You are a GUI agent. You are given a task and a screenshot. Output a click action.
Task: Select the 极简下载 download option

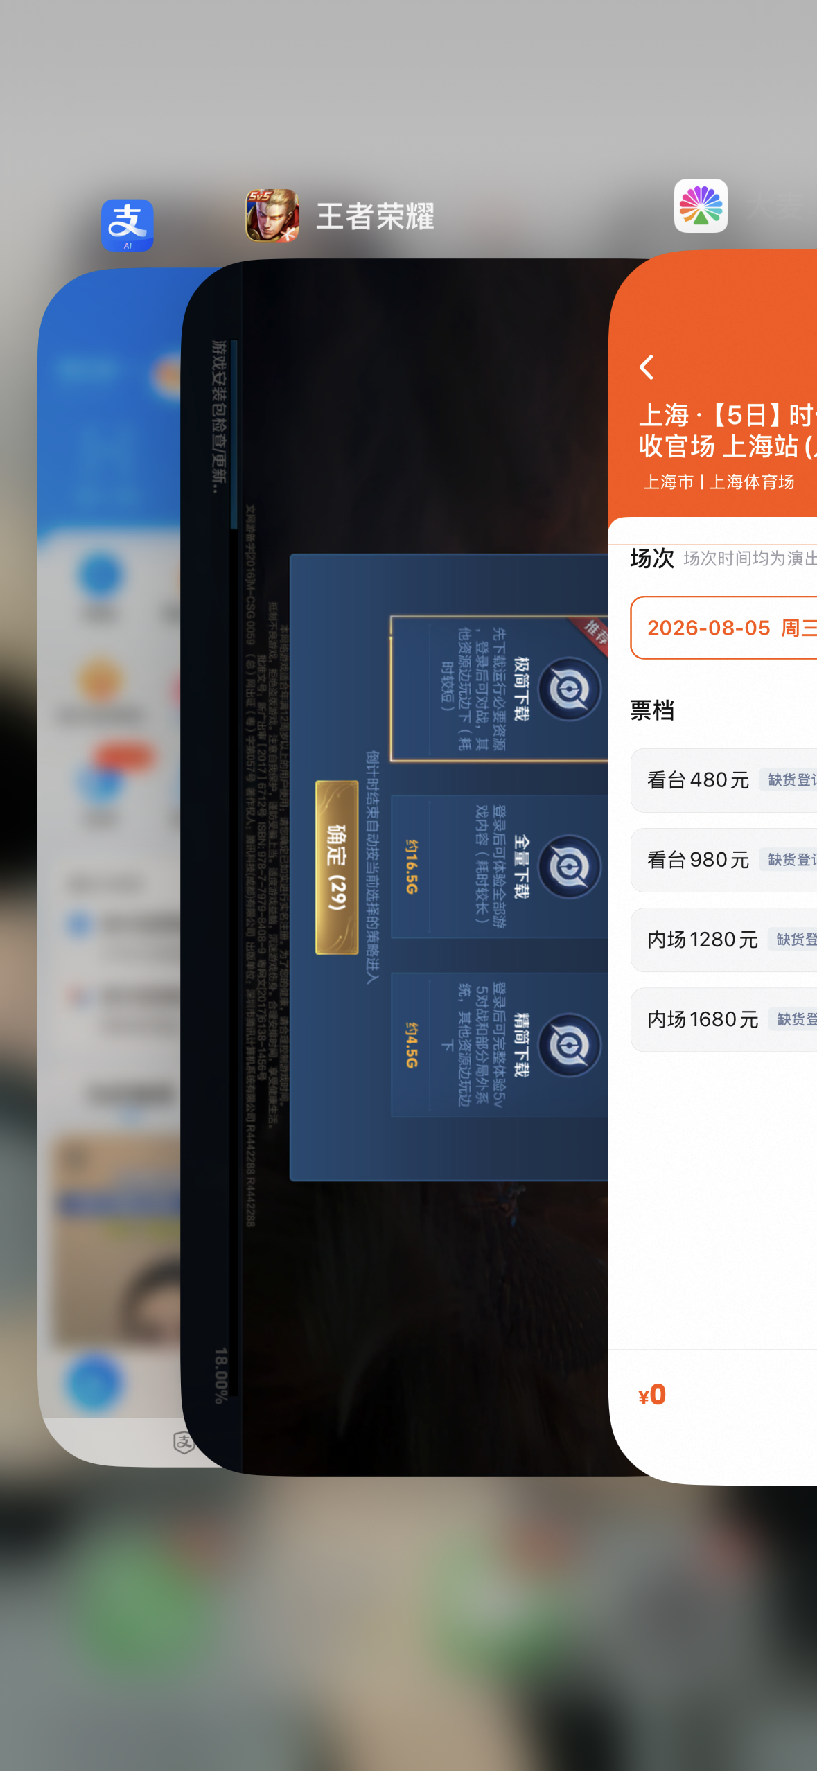pos(499,689)
